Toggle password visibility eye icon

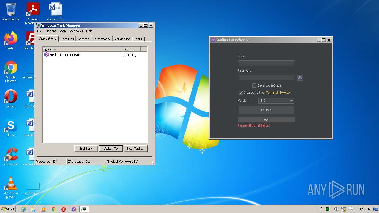point(300,78)
